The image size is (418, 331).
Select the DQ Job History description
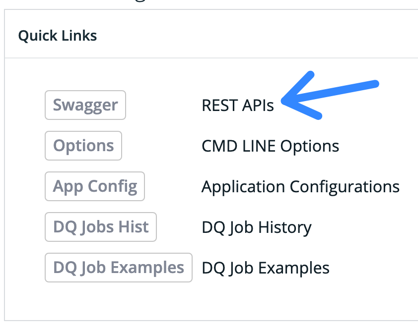(256, 227)
